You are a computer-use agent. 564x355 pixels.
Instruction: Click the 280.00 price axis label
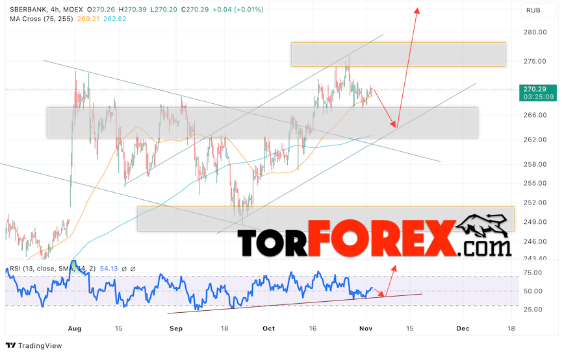535,32
